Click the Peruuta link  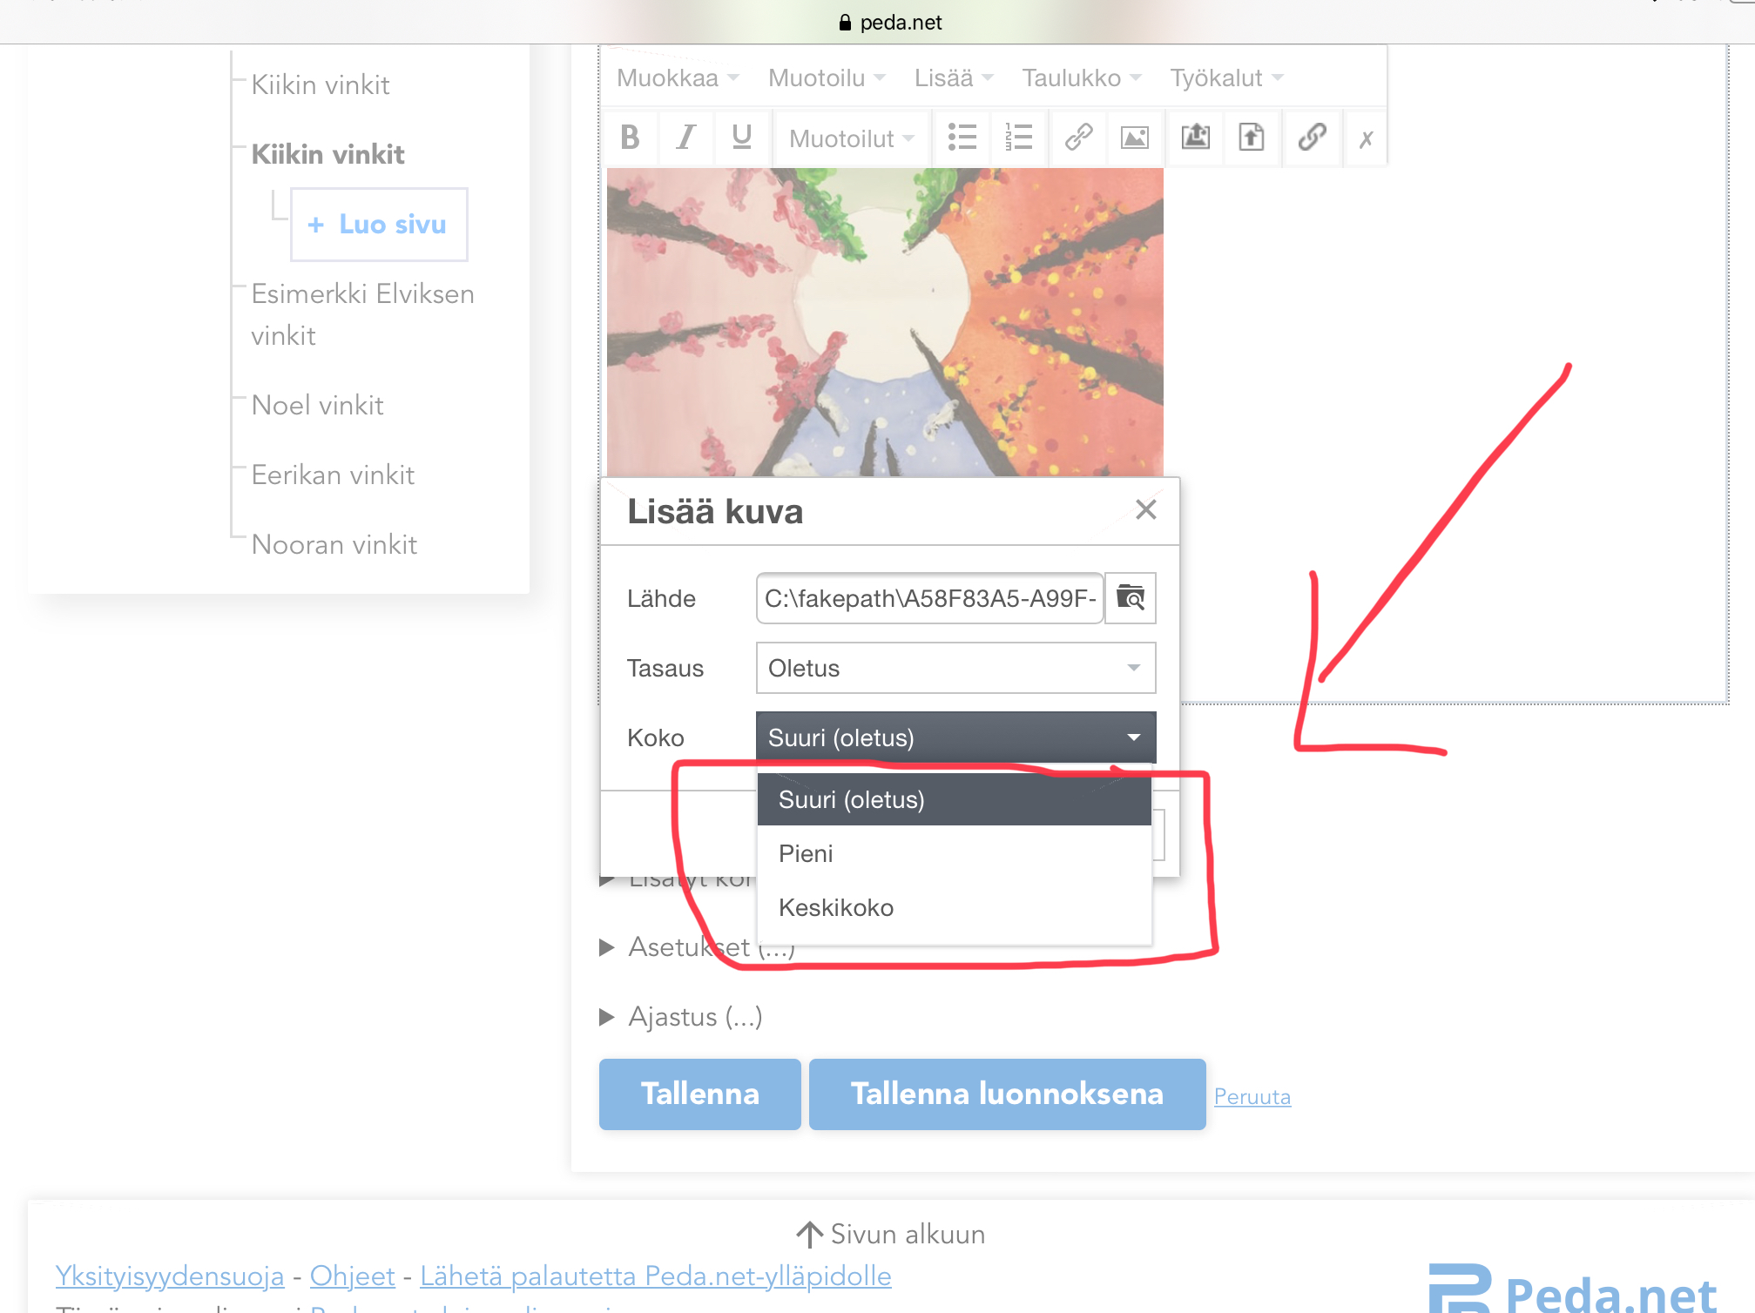pos(1252,1096)
